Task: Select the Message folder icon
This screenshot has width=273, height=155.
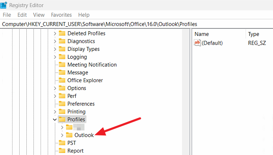Action: point(62,72)
